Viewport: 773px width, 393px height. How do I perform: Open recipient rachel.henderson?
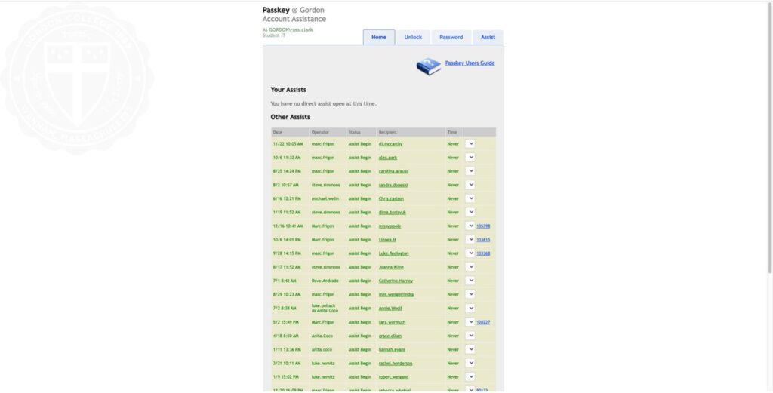click(396, 364)
